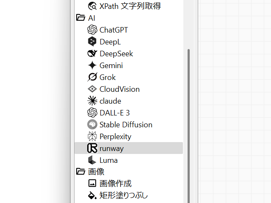Click the DALL-E 3 logo icon
This screenshot has width=271, height=203.
pos(92,112)
